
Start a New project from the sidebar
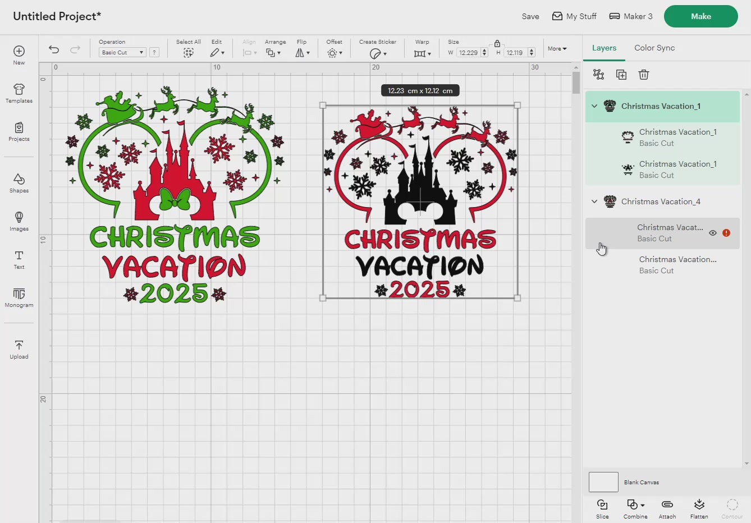pyautogui.click(x=19, y=55)
